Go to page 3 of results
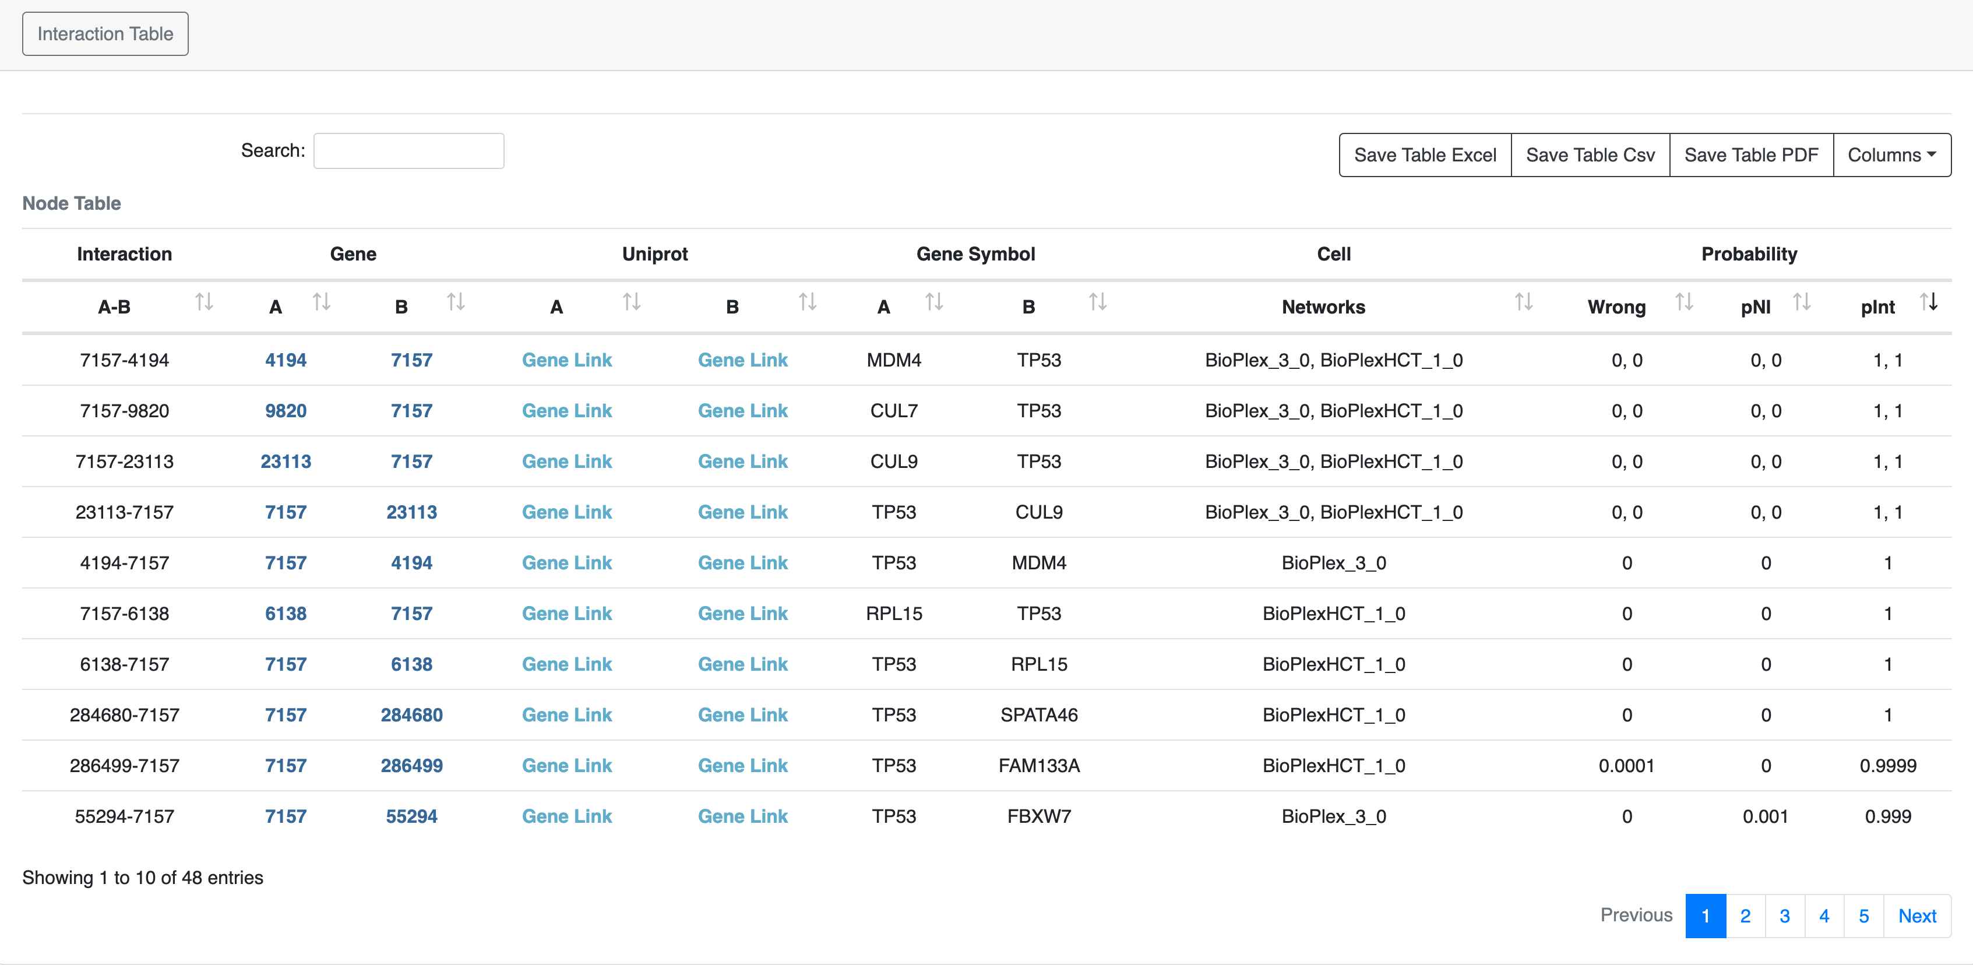Image resolution: width=1973 pixels, height=965 pixels. click(x=1785, y=916)
